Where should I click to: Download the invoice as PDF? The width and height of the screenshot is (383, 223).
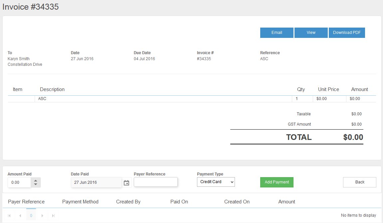point(347,33)
